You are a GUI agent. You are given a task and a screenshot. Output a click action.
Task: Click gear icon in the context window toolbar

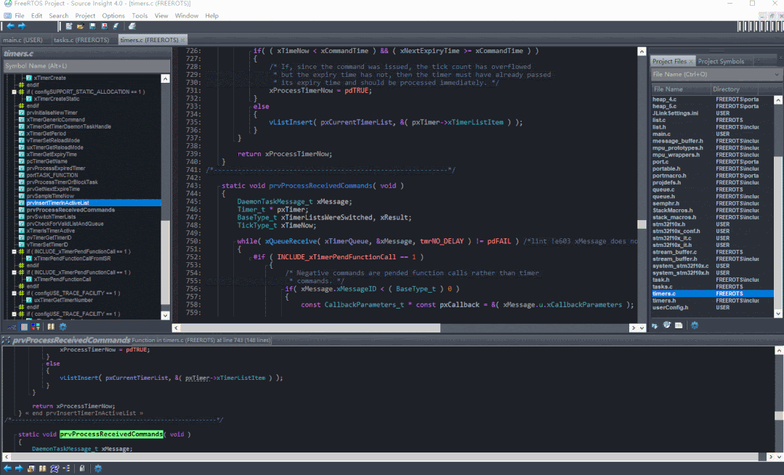(x=98, y=468)
